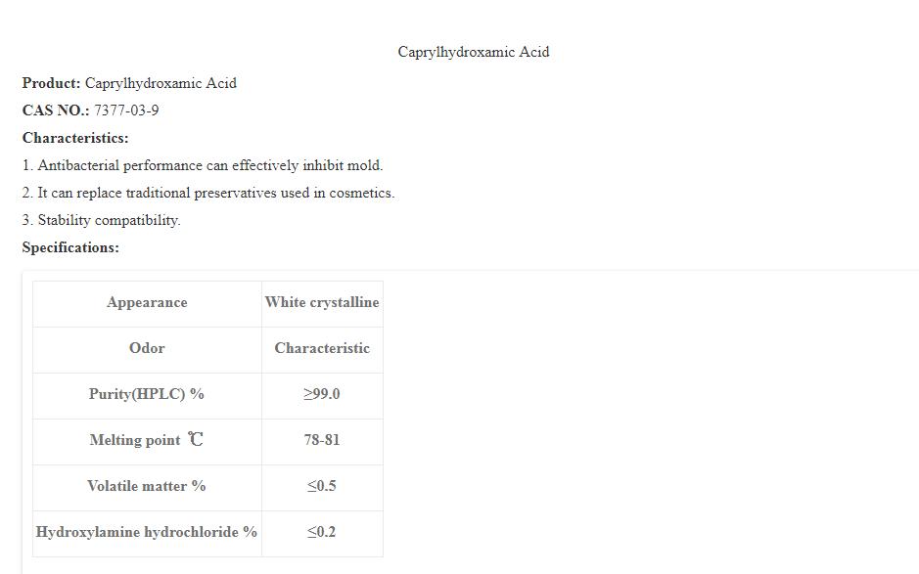Click the CAS number 7377-03-9
The image size is (919, 574).
(126, 110)
